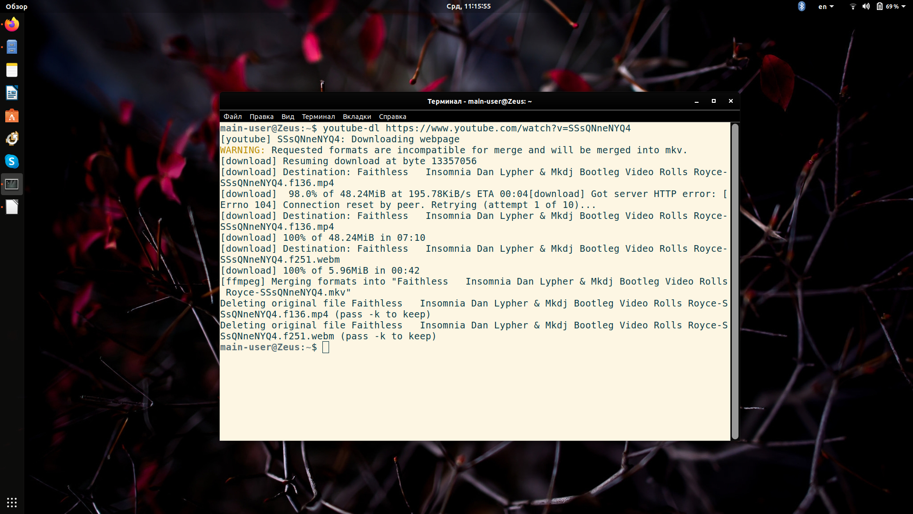Click the battery 69% indicator
The width and height of the screenshot is (913, 514).
pos(888,6)
